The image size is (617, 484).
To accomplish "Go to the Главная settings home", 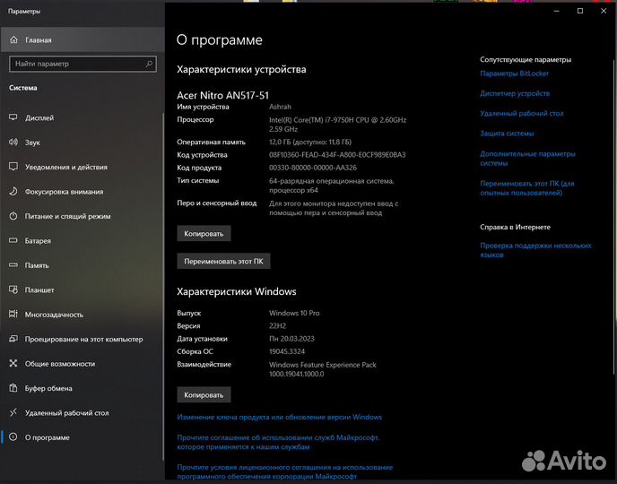I will click(x=83, y=39).
